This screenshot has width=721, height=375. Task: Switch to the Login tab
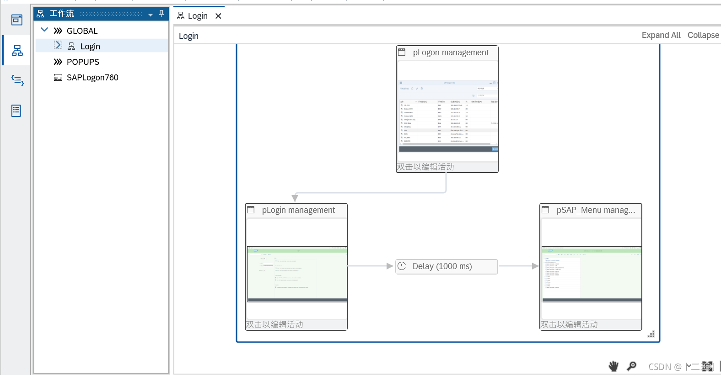click(198, 16)
